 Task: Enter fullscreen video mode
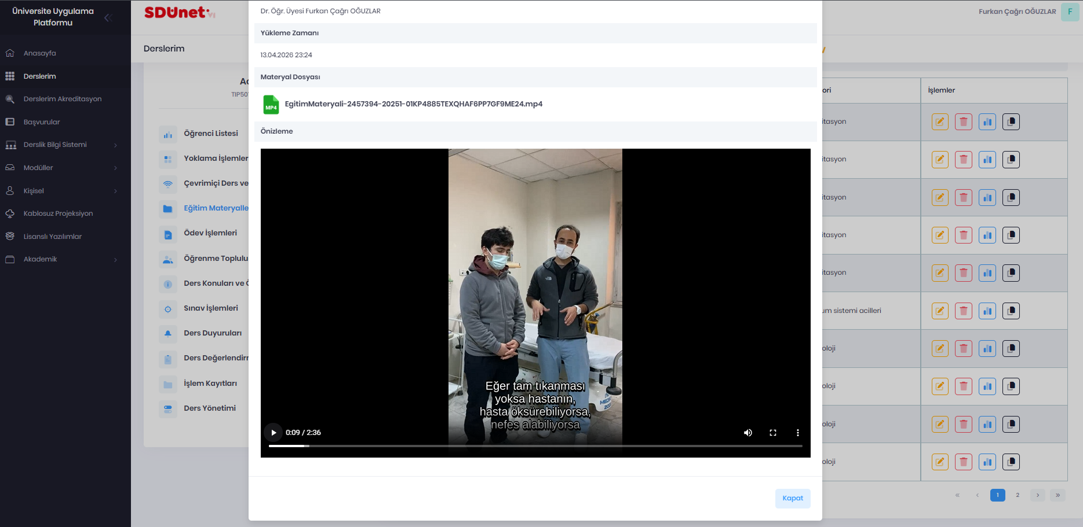[773, 433]
